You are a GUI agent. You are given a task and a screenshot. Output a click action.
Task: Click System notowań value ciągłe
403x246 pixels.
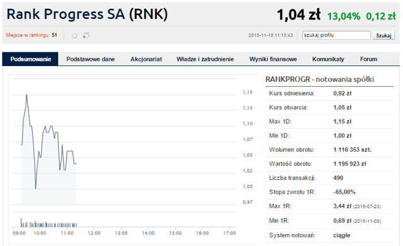point(342,235)
